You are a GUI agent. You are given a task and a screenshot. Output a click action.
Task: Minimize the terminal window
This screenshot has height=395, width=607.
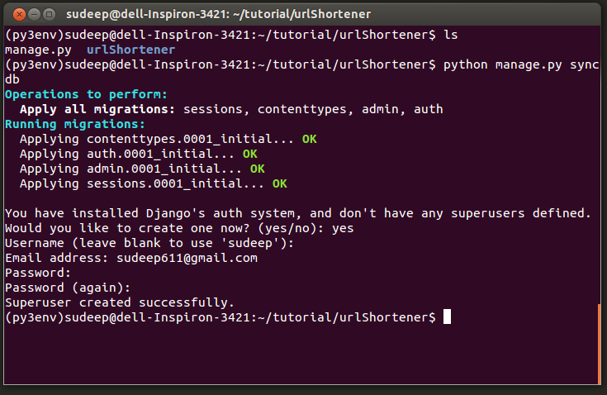coord(34,15)
